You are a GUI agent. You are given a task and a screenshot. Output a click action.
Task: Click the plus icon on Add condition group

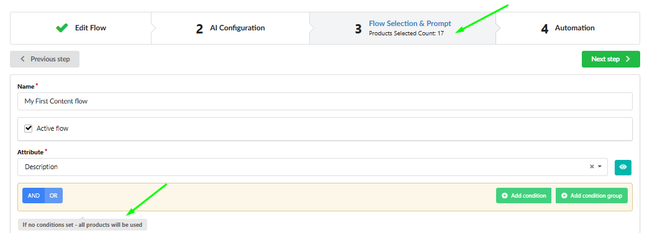(564, 196)
